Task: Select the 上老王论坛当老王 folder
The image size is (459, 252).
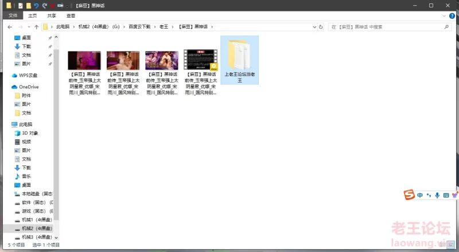Action: [239, 60]
